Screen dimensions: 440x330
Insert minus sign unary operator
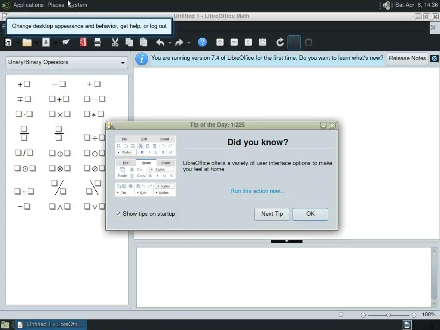59,84
